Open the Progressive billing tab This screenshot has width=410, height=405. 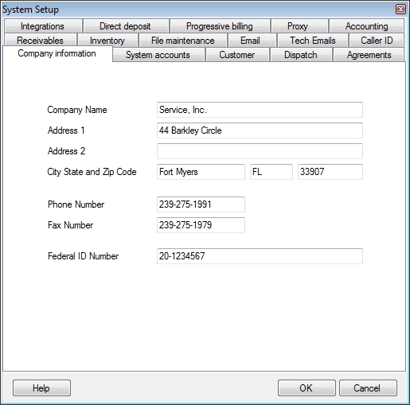pos(220,26)
